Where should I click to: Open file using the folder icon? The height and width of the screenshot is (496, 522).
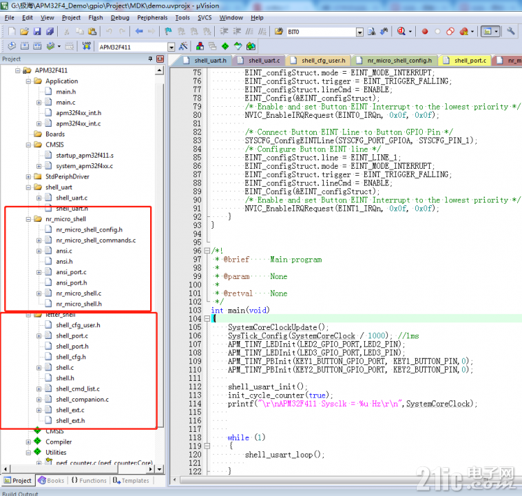tap(24, 31)
